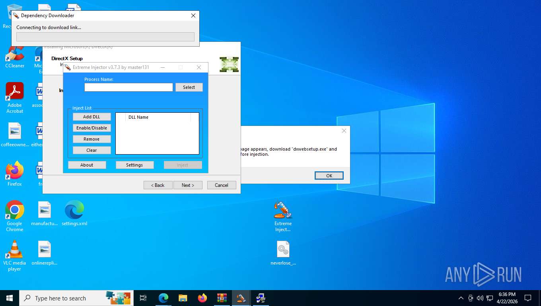Click Extreme Injector title bar syringe icon
The image size is (541, 306).
[68, 67]
